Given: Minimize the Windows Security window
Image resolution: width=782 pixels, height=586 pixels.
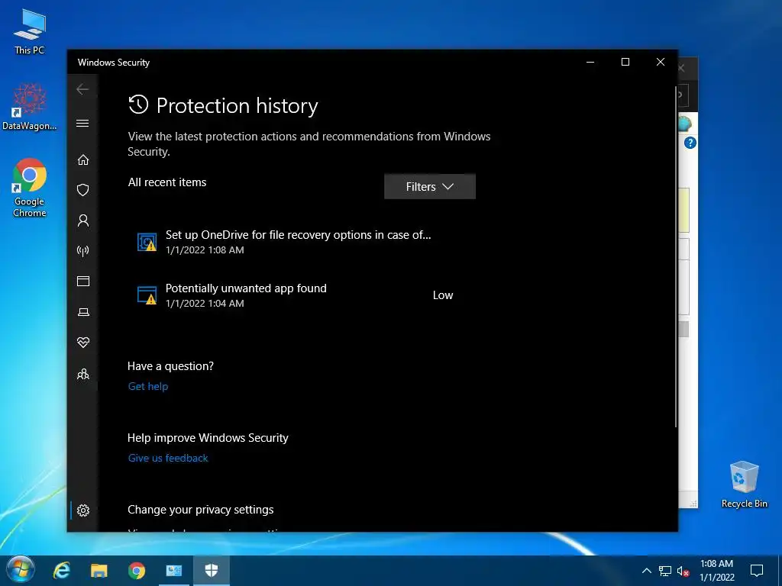Looking at the screenshot, I should pos(590,62).
